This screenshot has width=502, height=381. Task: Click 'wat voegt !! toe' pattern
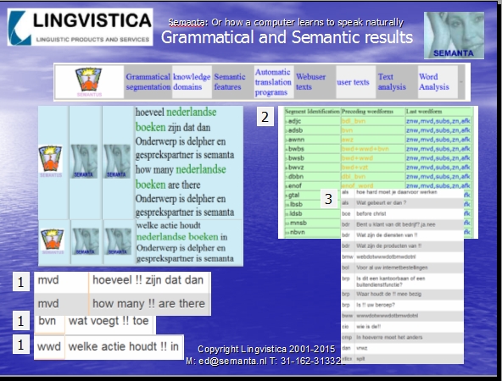(109, 321)
